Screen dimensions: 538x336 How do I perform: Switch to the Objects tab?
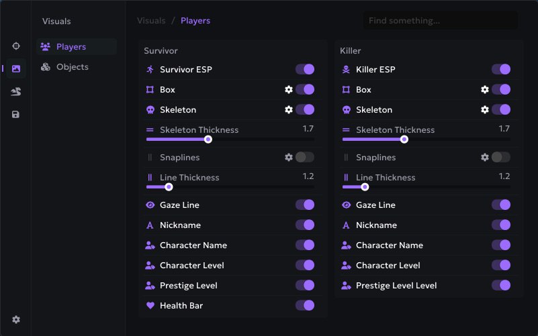[72, 67]
